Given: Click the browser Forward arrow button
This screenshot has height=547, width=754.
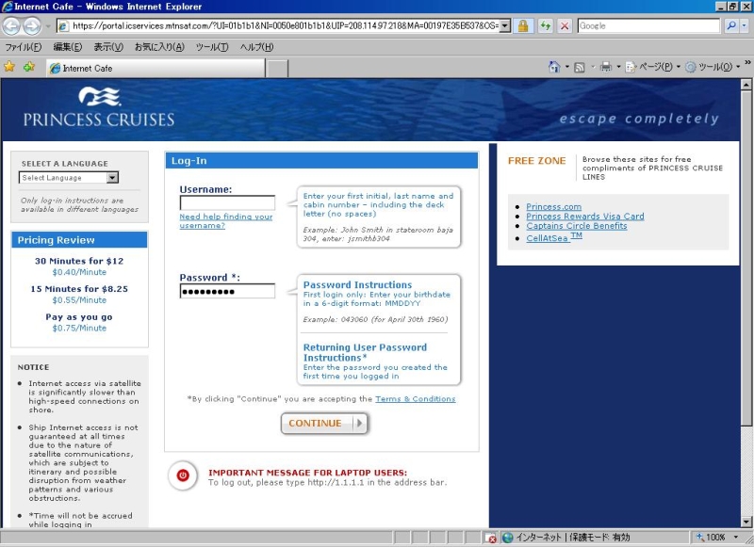Looking at the screenshot, I should tap(32, 26).
